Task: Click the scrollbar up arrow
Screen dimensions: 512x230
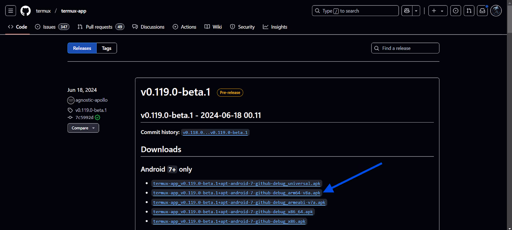Action: tap(509, 2)
